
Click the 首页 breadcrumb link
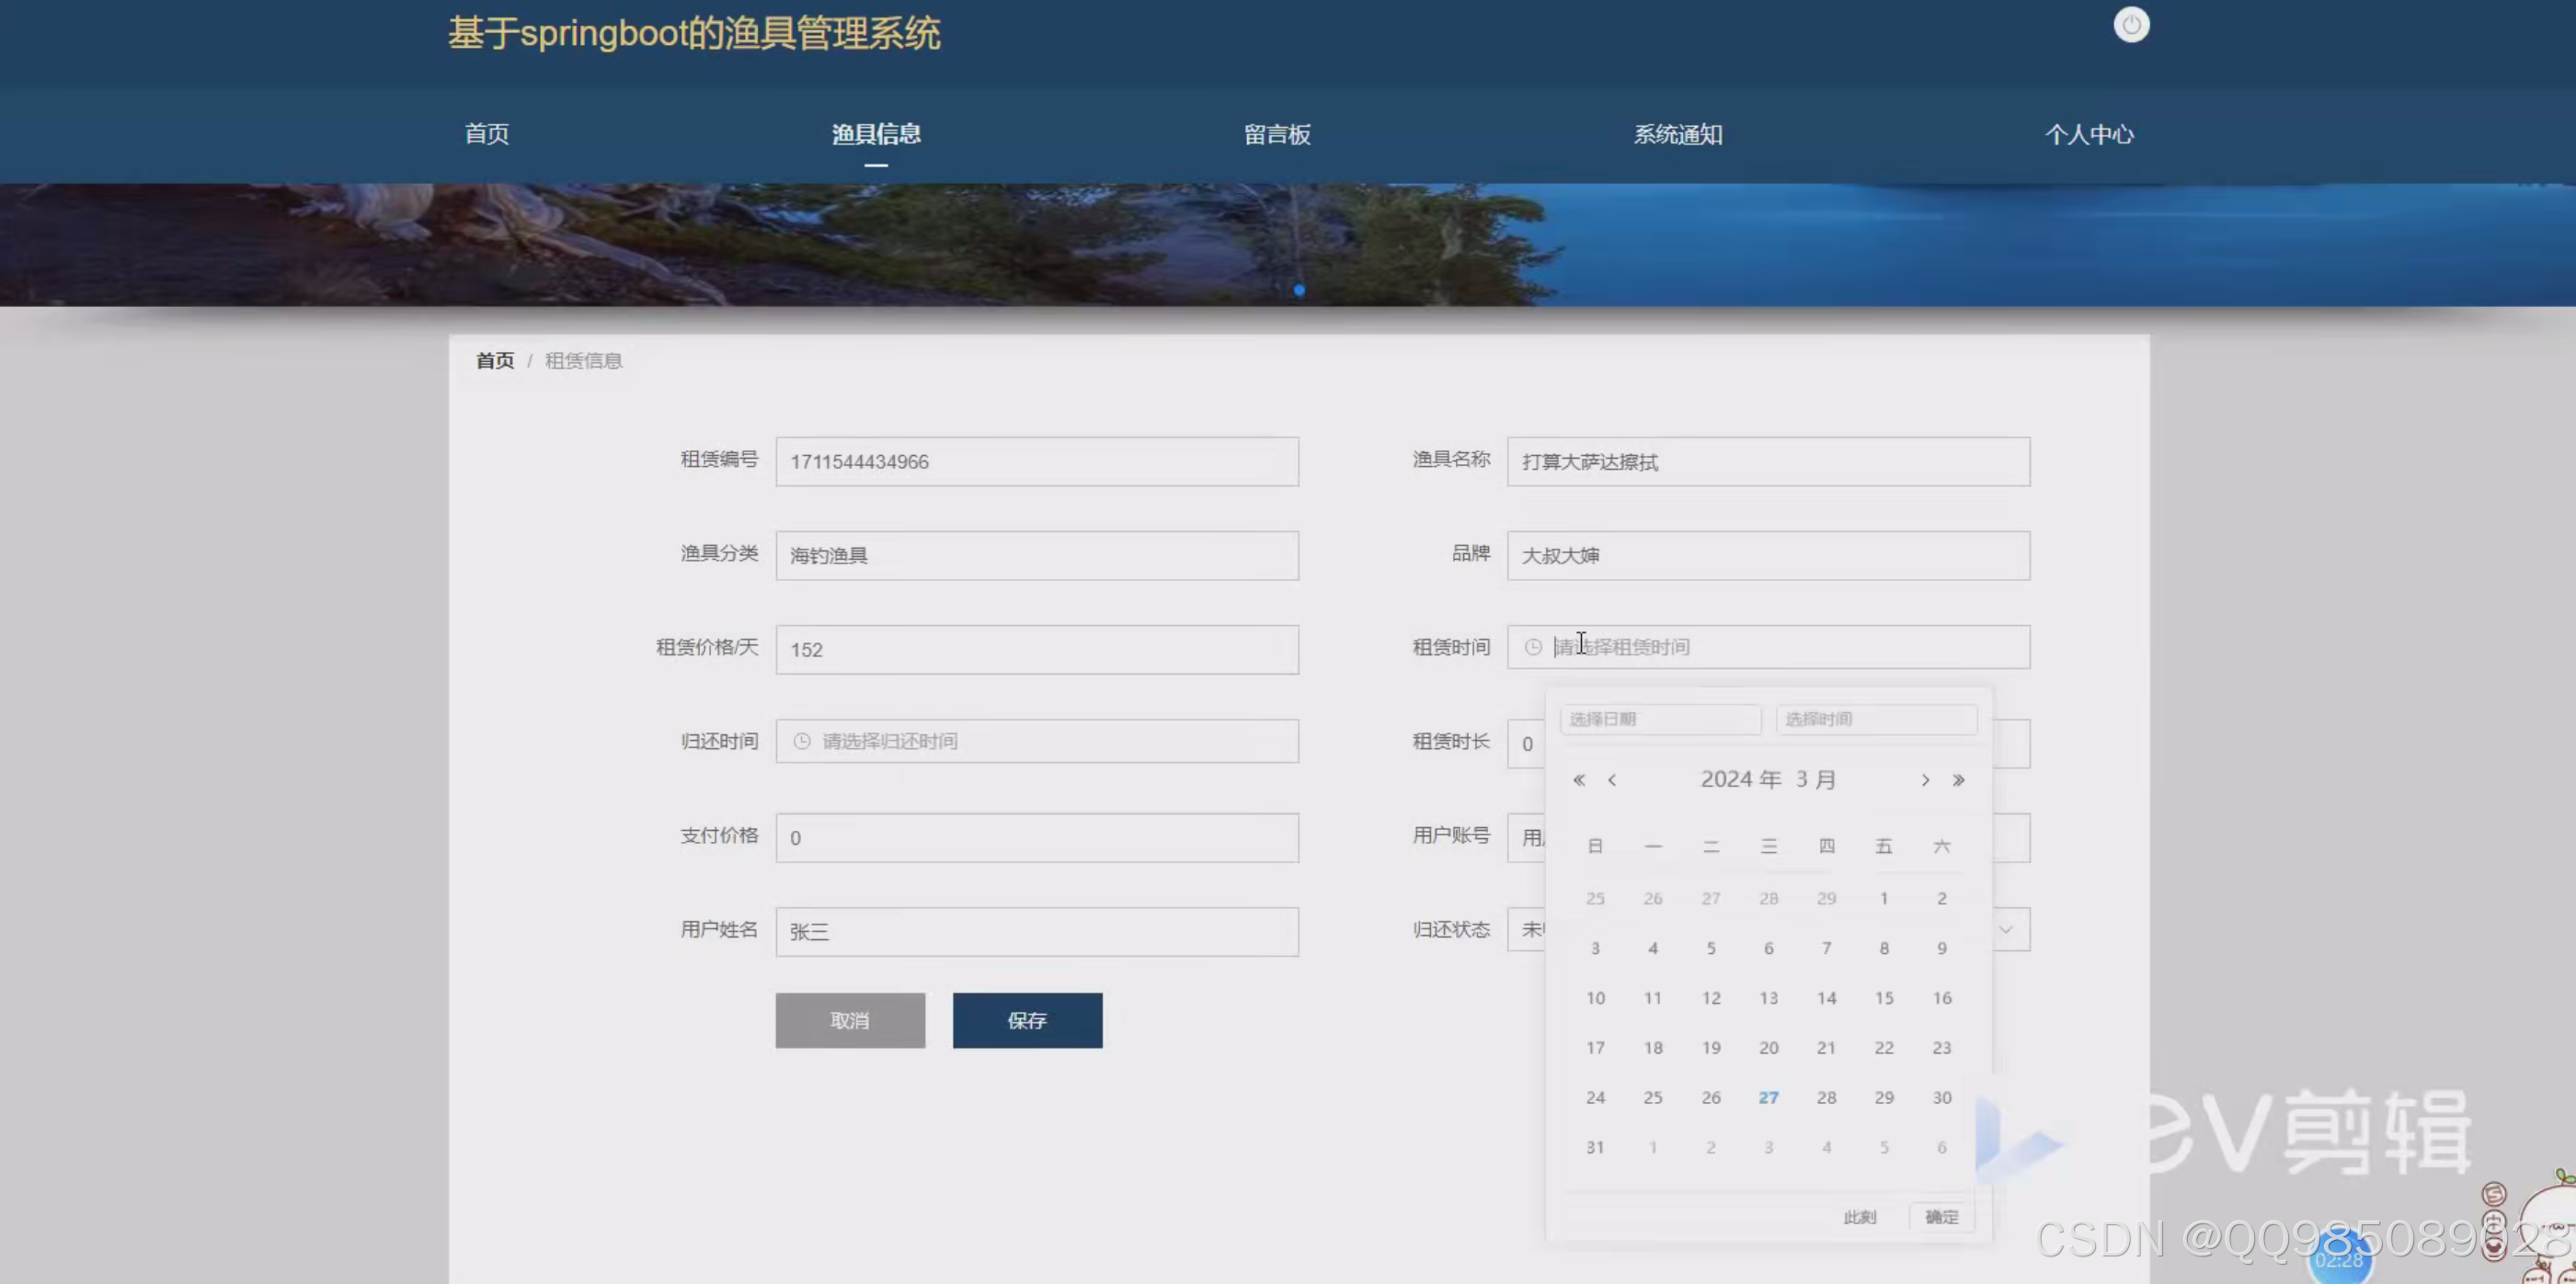pyautogui.click(x=494, y=359)
